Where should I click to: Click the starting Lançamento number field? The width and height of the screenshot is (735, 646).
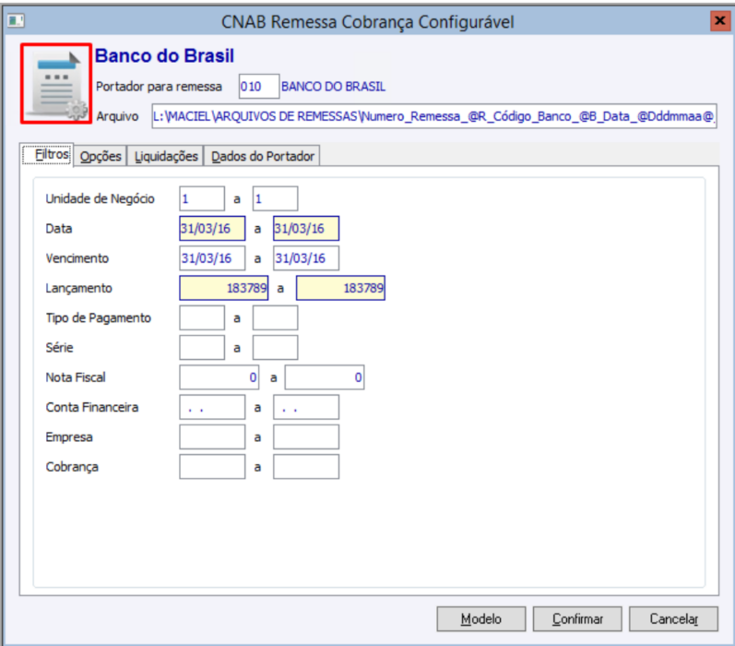click(223, 288)
